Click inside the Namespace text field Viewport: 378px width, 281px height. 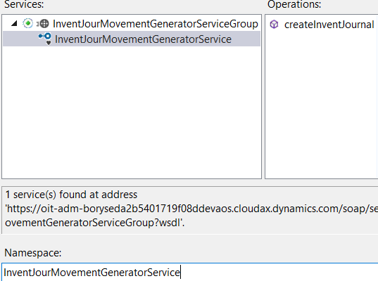click(190, 272)
